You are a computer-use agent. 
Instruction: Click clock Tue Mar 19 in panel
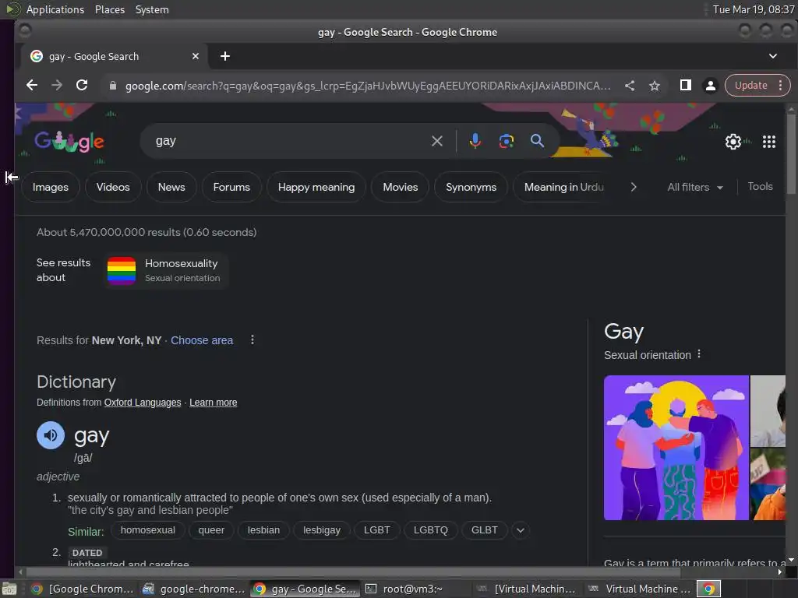pyautogui.click(x=754, y=9)
